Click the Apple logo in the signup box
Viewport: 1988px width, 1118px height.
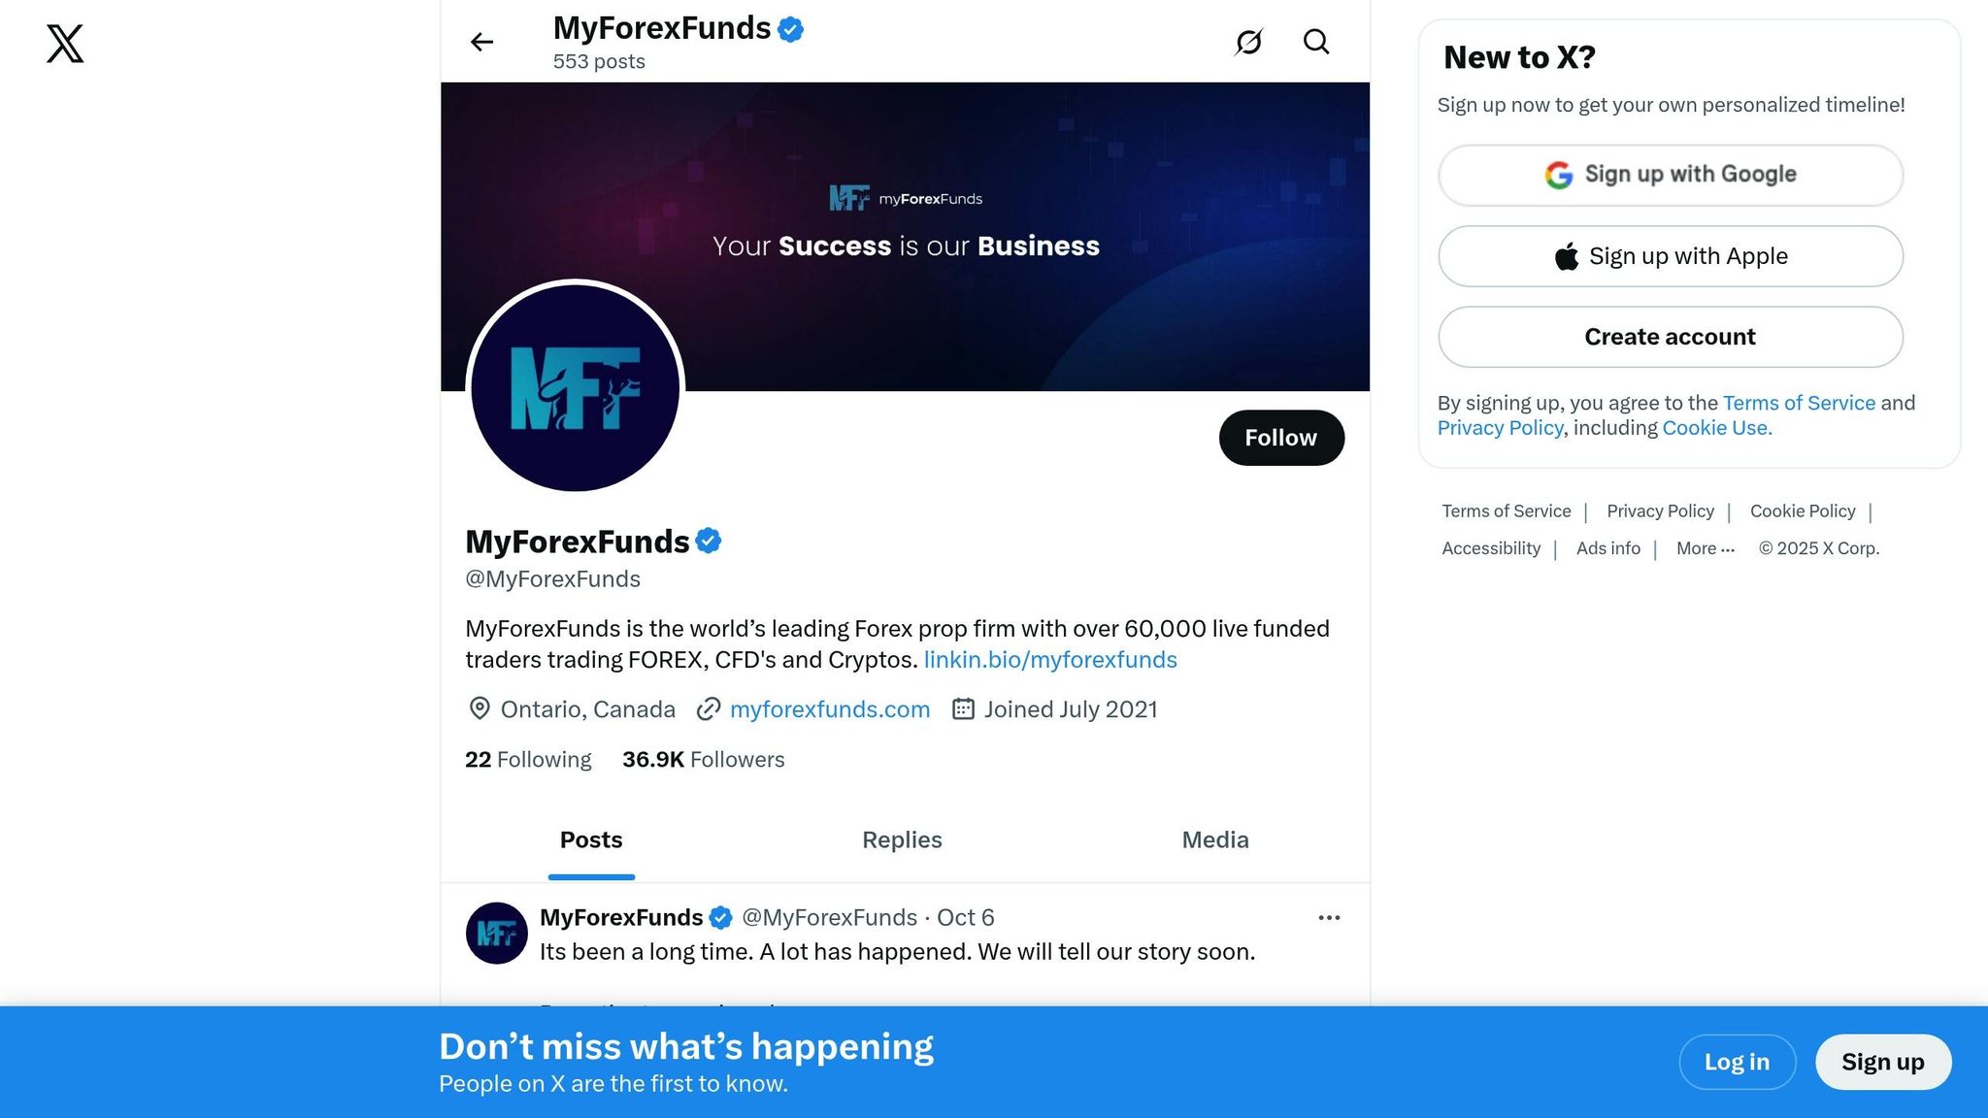[1566, 255]
